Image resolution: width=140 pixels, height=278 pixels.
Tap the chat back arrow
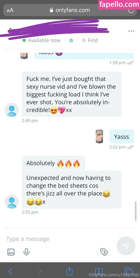pos(10,31)
